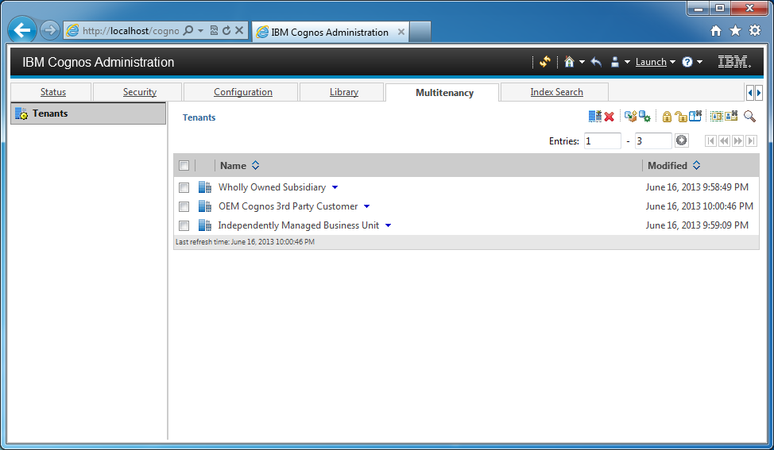This screenshot has height=450, width=774.
Task: Click the red Delete X icon
Action: [x=610, y=117]
